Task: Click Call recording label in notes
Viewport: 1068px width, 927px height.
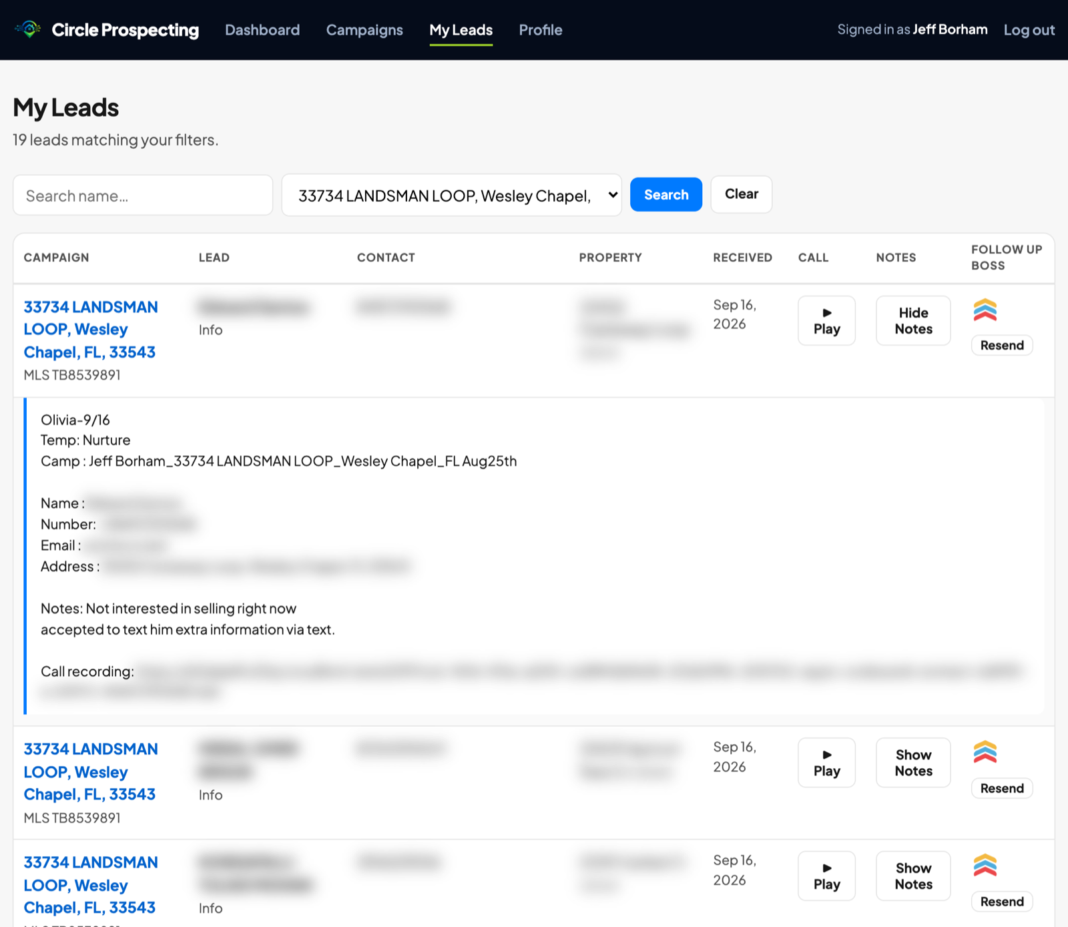Action: point(87,672)
